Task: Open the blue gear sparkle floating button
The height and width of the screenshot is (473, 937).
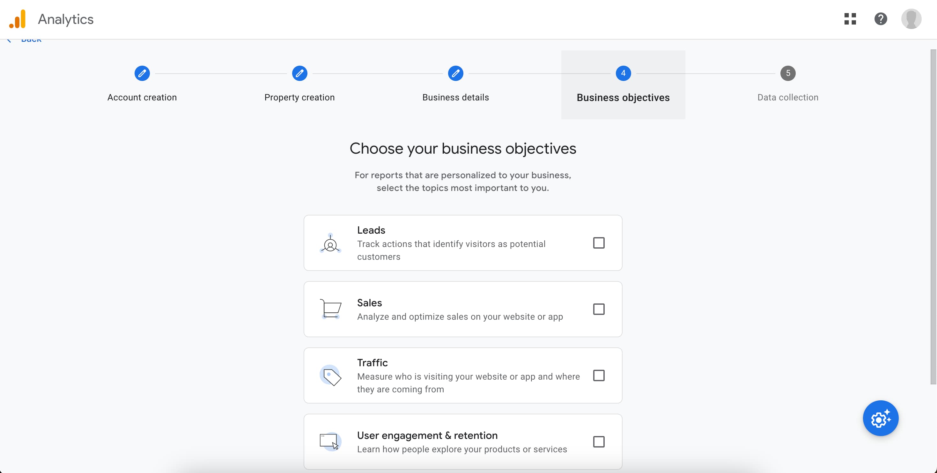Action: point(880,418)
